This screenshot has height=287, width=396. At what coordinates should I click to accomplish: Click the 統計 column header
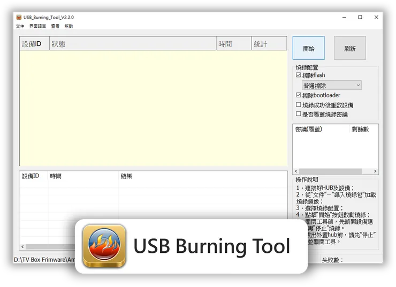coord(269,44)
